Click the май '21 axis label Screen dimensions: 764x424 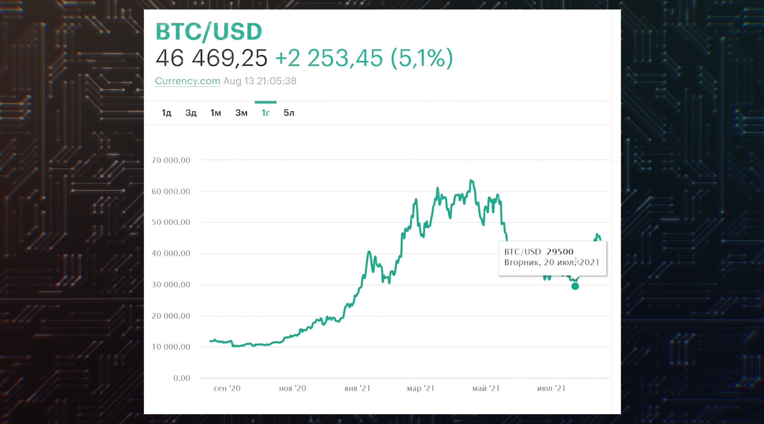[486, 389]
